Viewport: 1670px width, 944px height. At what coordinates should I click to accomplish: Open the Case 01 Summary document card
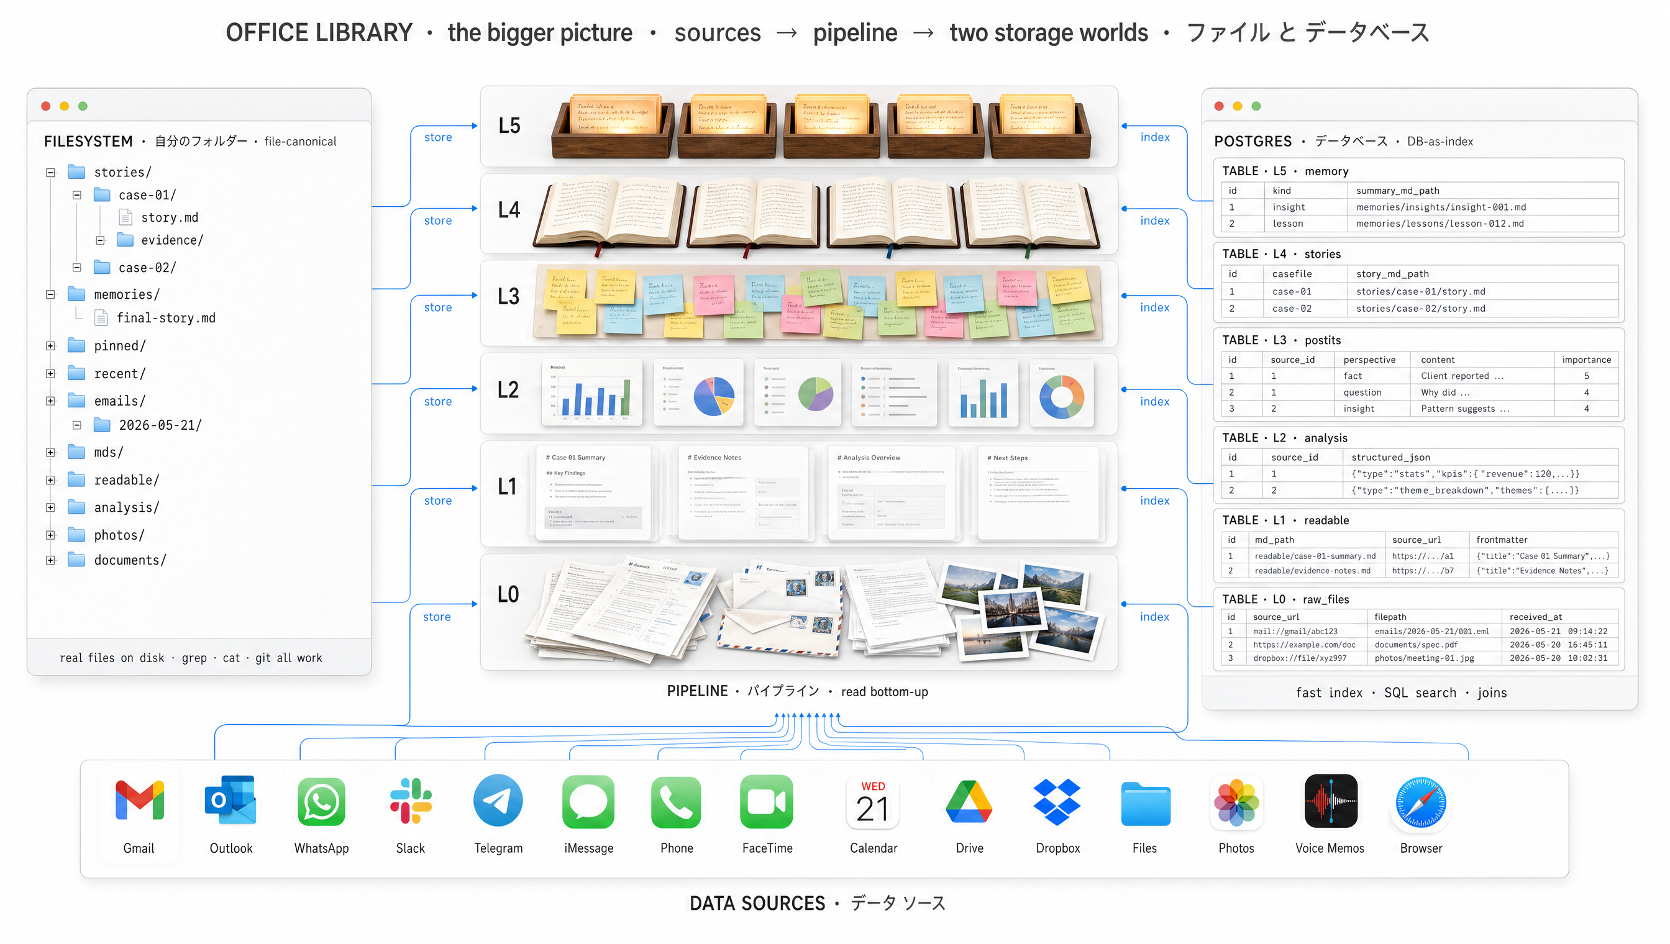(x=593, y=492)
